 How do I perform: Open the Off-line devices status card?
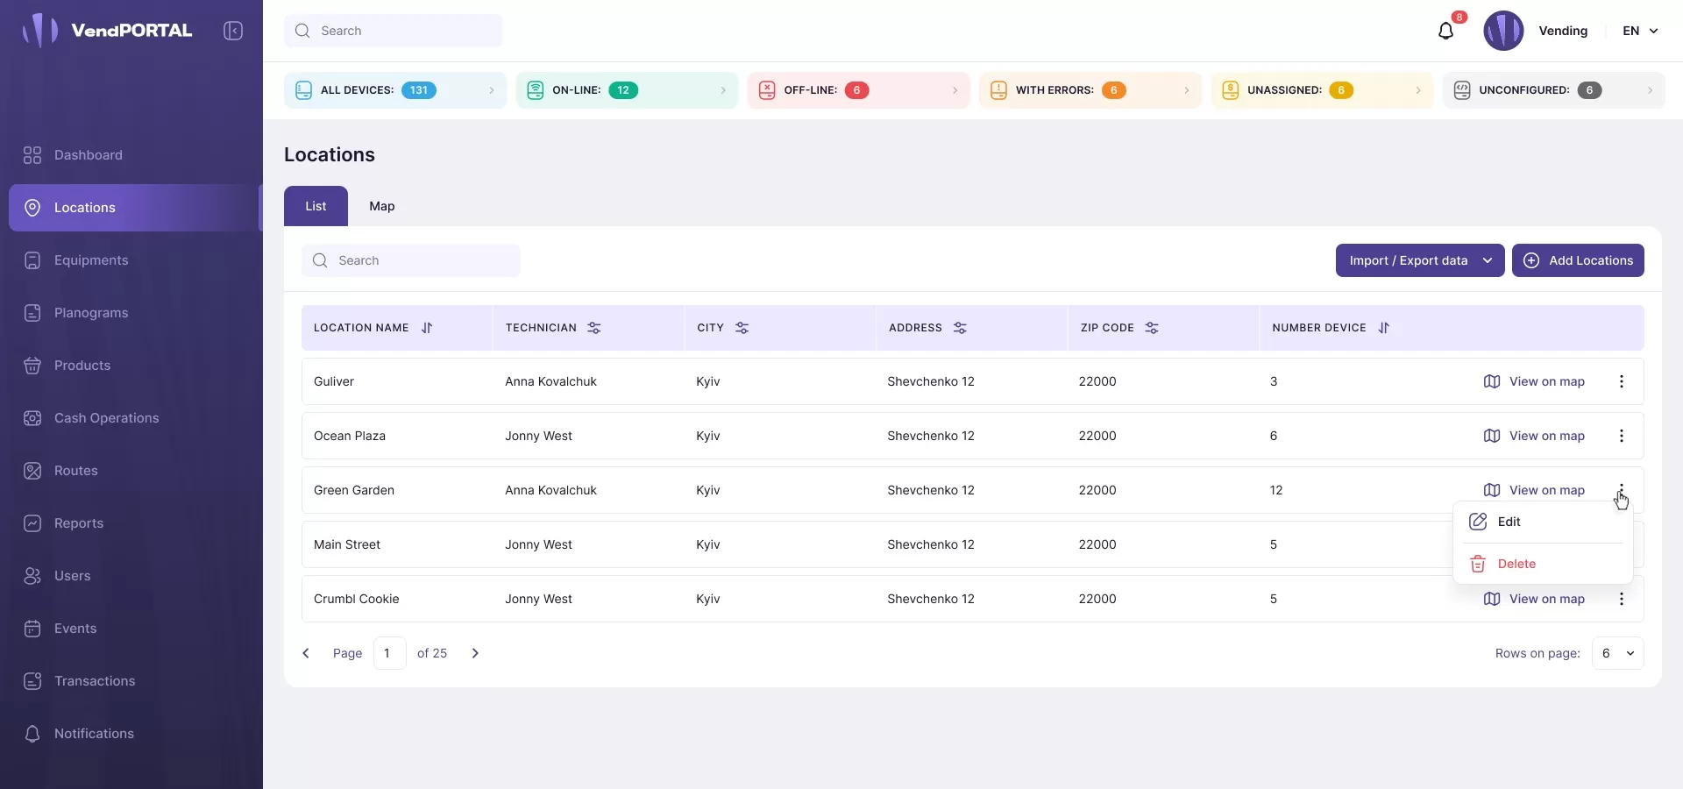[857, 90]
